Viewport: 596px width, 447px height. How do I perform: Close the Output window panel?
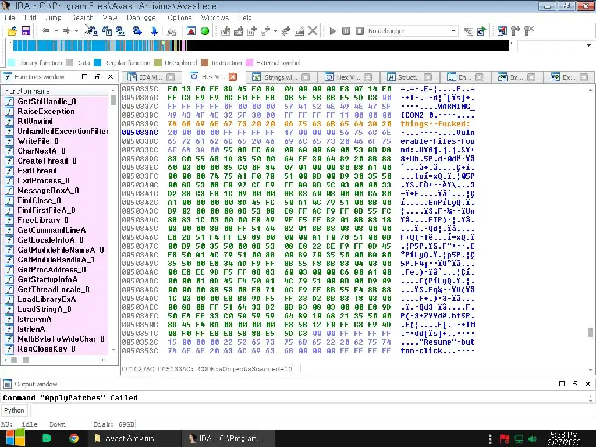tap(588, 384)
